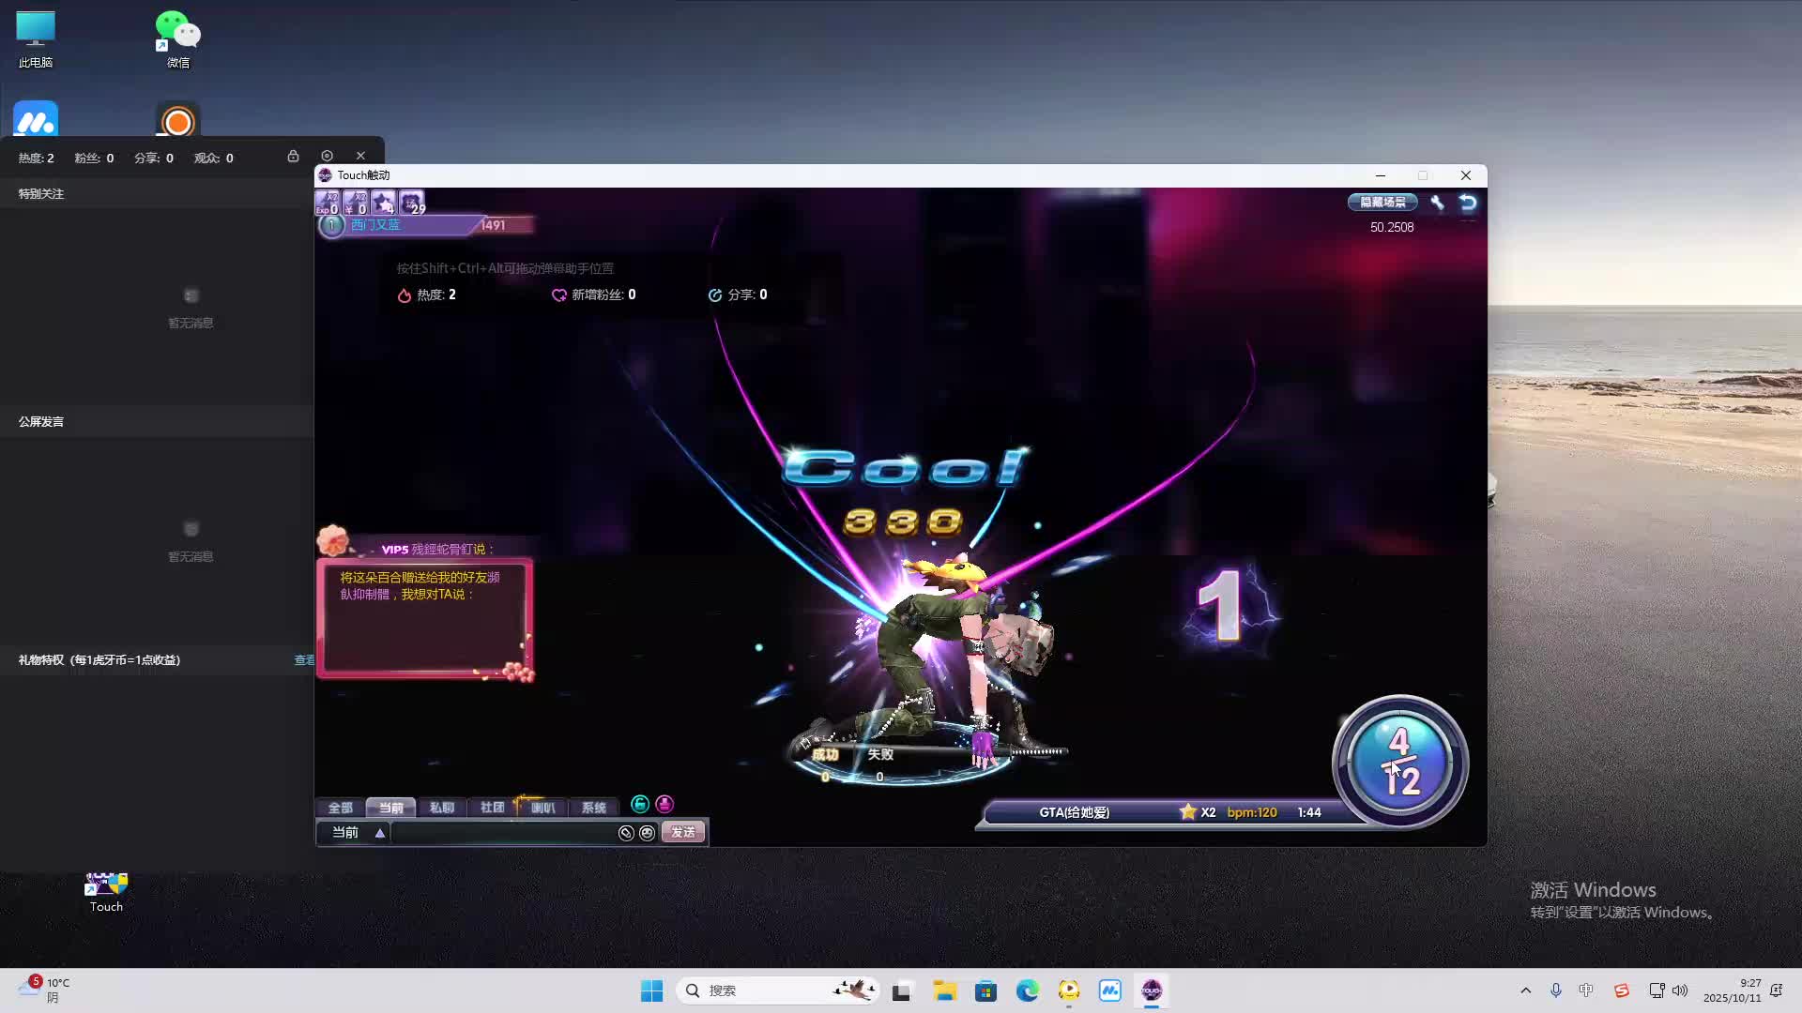The image size is (1802, 1013).
Task: Open the 系统 chat tab
Action: click(593, 808)
